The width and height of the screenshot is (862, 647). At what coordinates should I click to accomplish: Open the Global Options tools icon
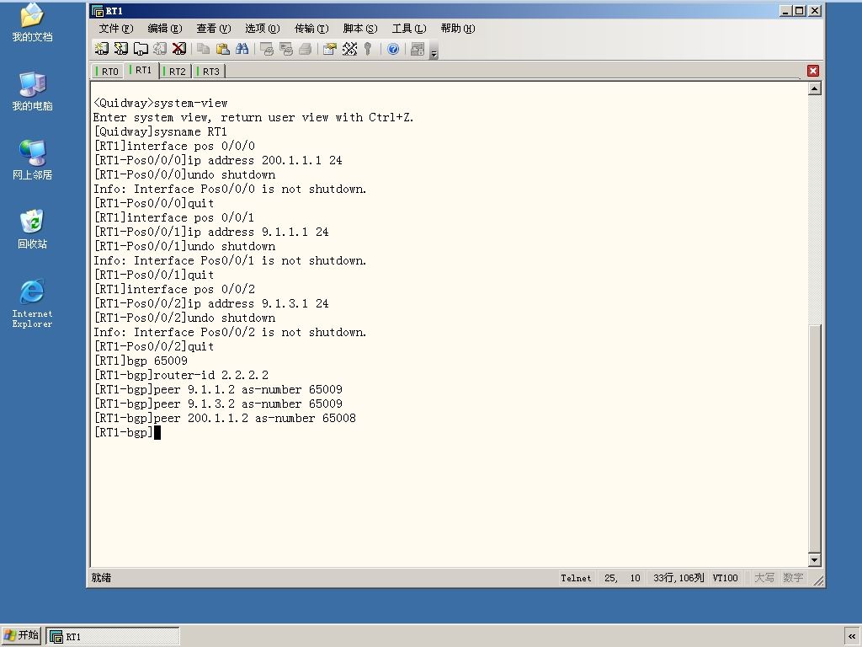349,49
